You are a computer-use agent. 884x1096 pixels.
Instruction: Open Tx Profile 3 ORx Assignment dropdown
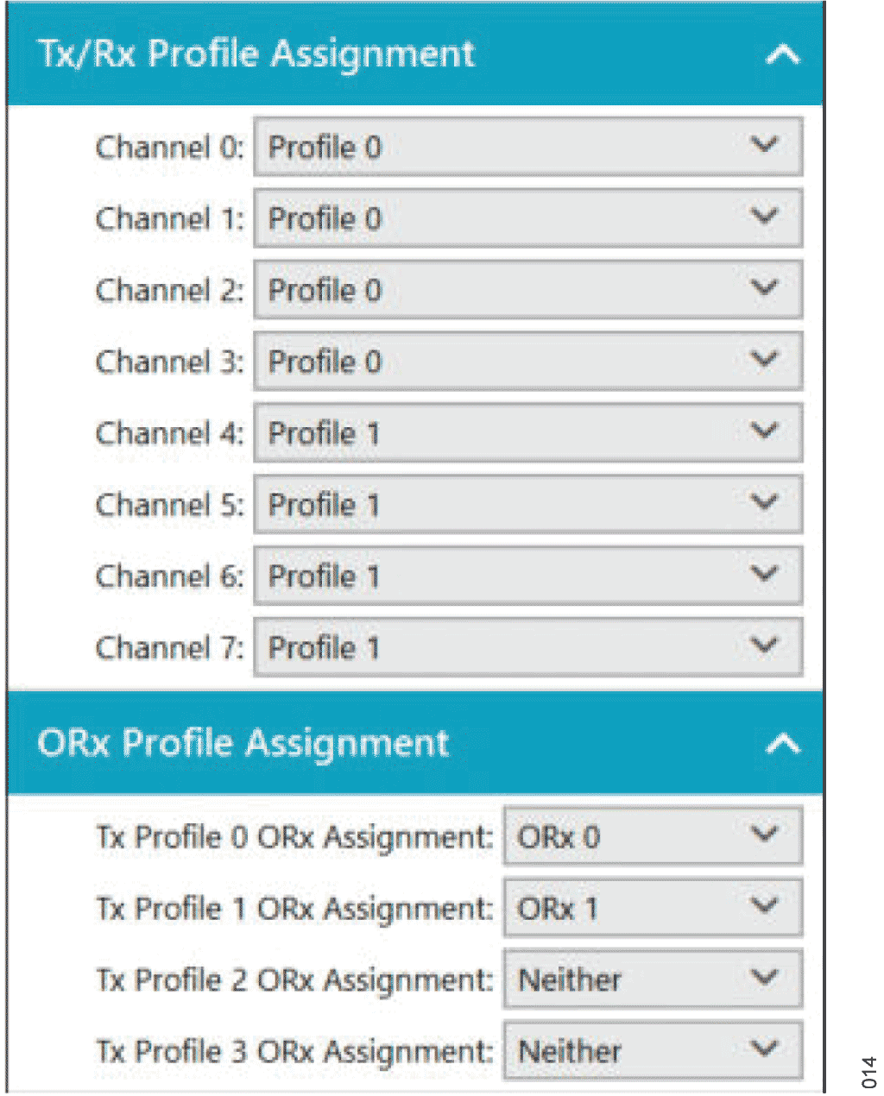tap(653, 1051)
